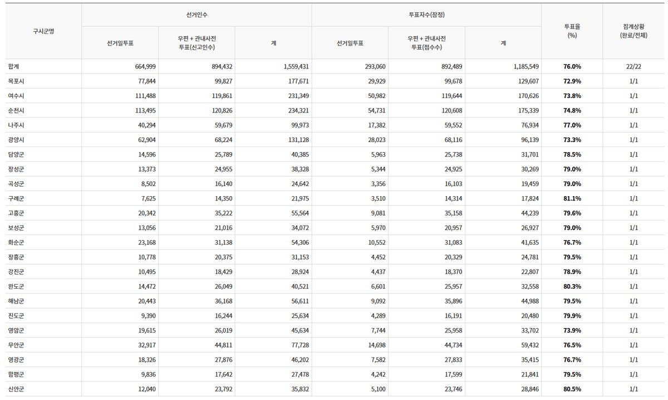The width and height of the screenshot is (668, 400).
Task: Click the 투표자수(잠정) group header
Action: [426, 15]
